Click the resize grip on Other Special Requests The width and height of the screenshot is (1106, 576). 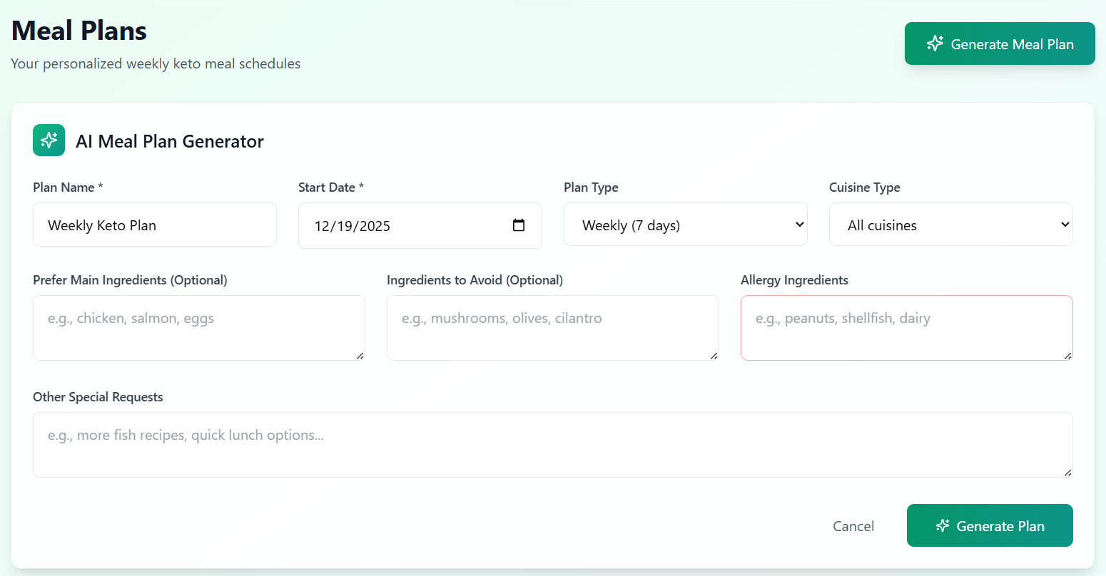pos(1068,472)
